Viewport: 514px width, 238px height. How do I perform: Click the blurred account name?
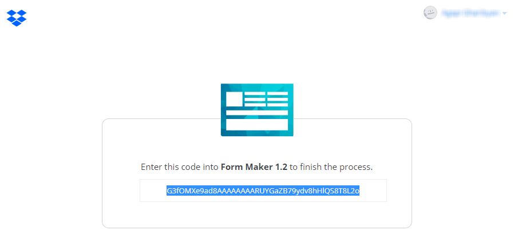point(470,13)
